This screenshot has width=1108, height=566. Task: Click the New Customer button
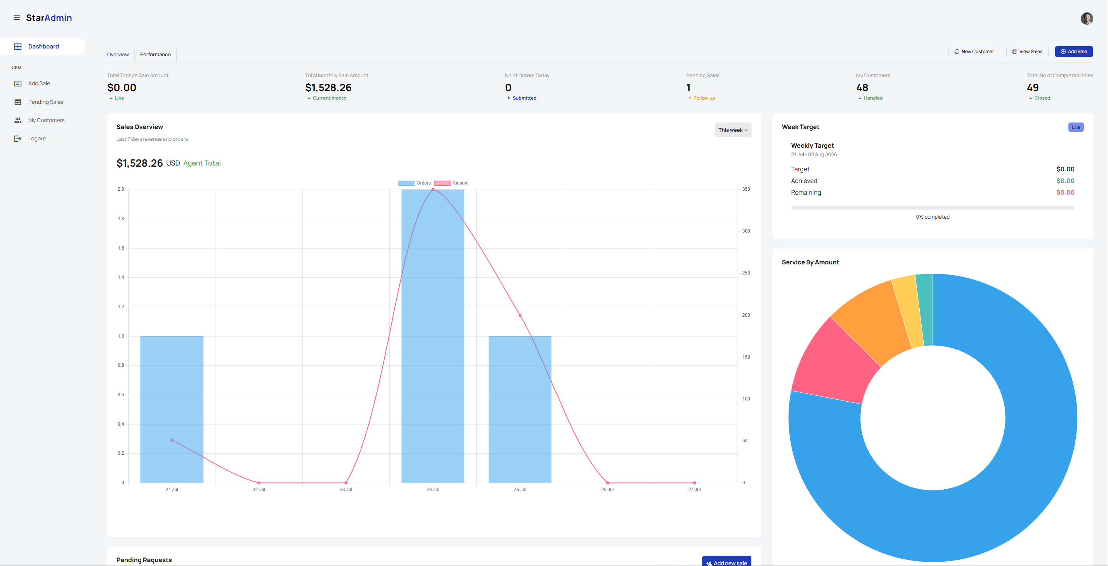pyautogui.click(x=974, y=52)
